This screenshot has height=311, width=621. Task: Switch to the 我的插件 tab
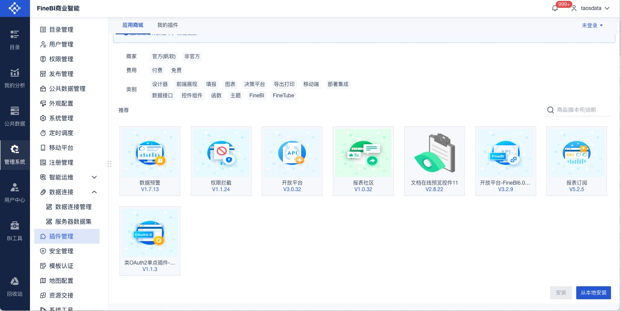point(167,25)
